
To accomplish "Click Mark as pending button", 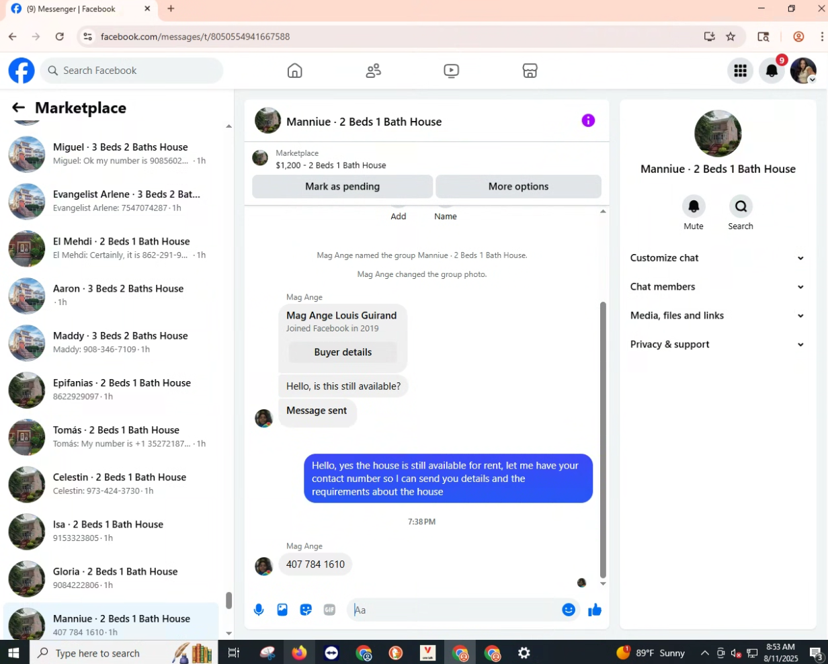I will coord(342,186).
